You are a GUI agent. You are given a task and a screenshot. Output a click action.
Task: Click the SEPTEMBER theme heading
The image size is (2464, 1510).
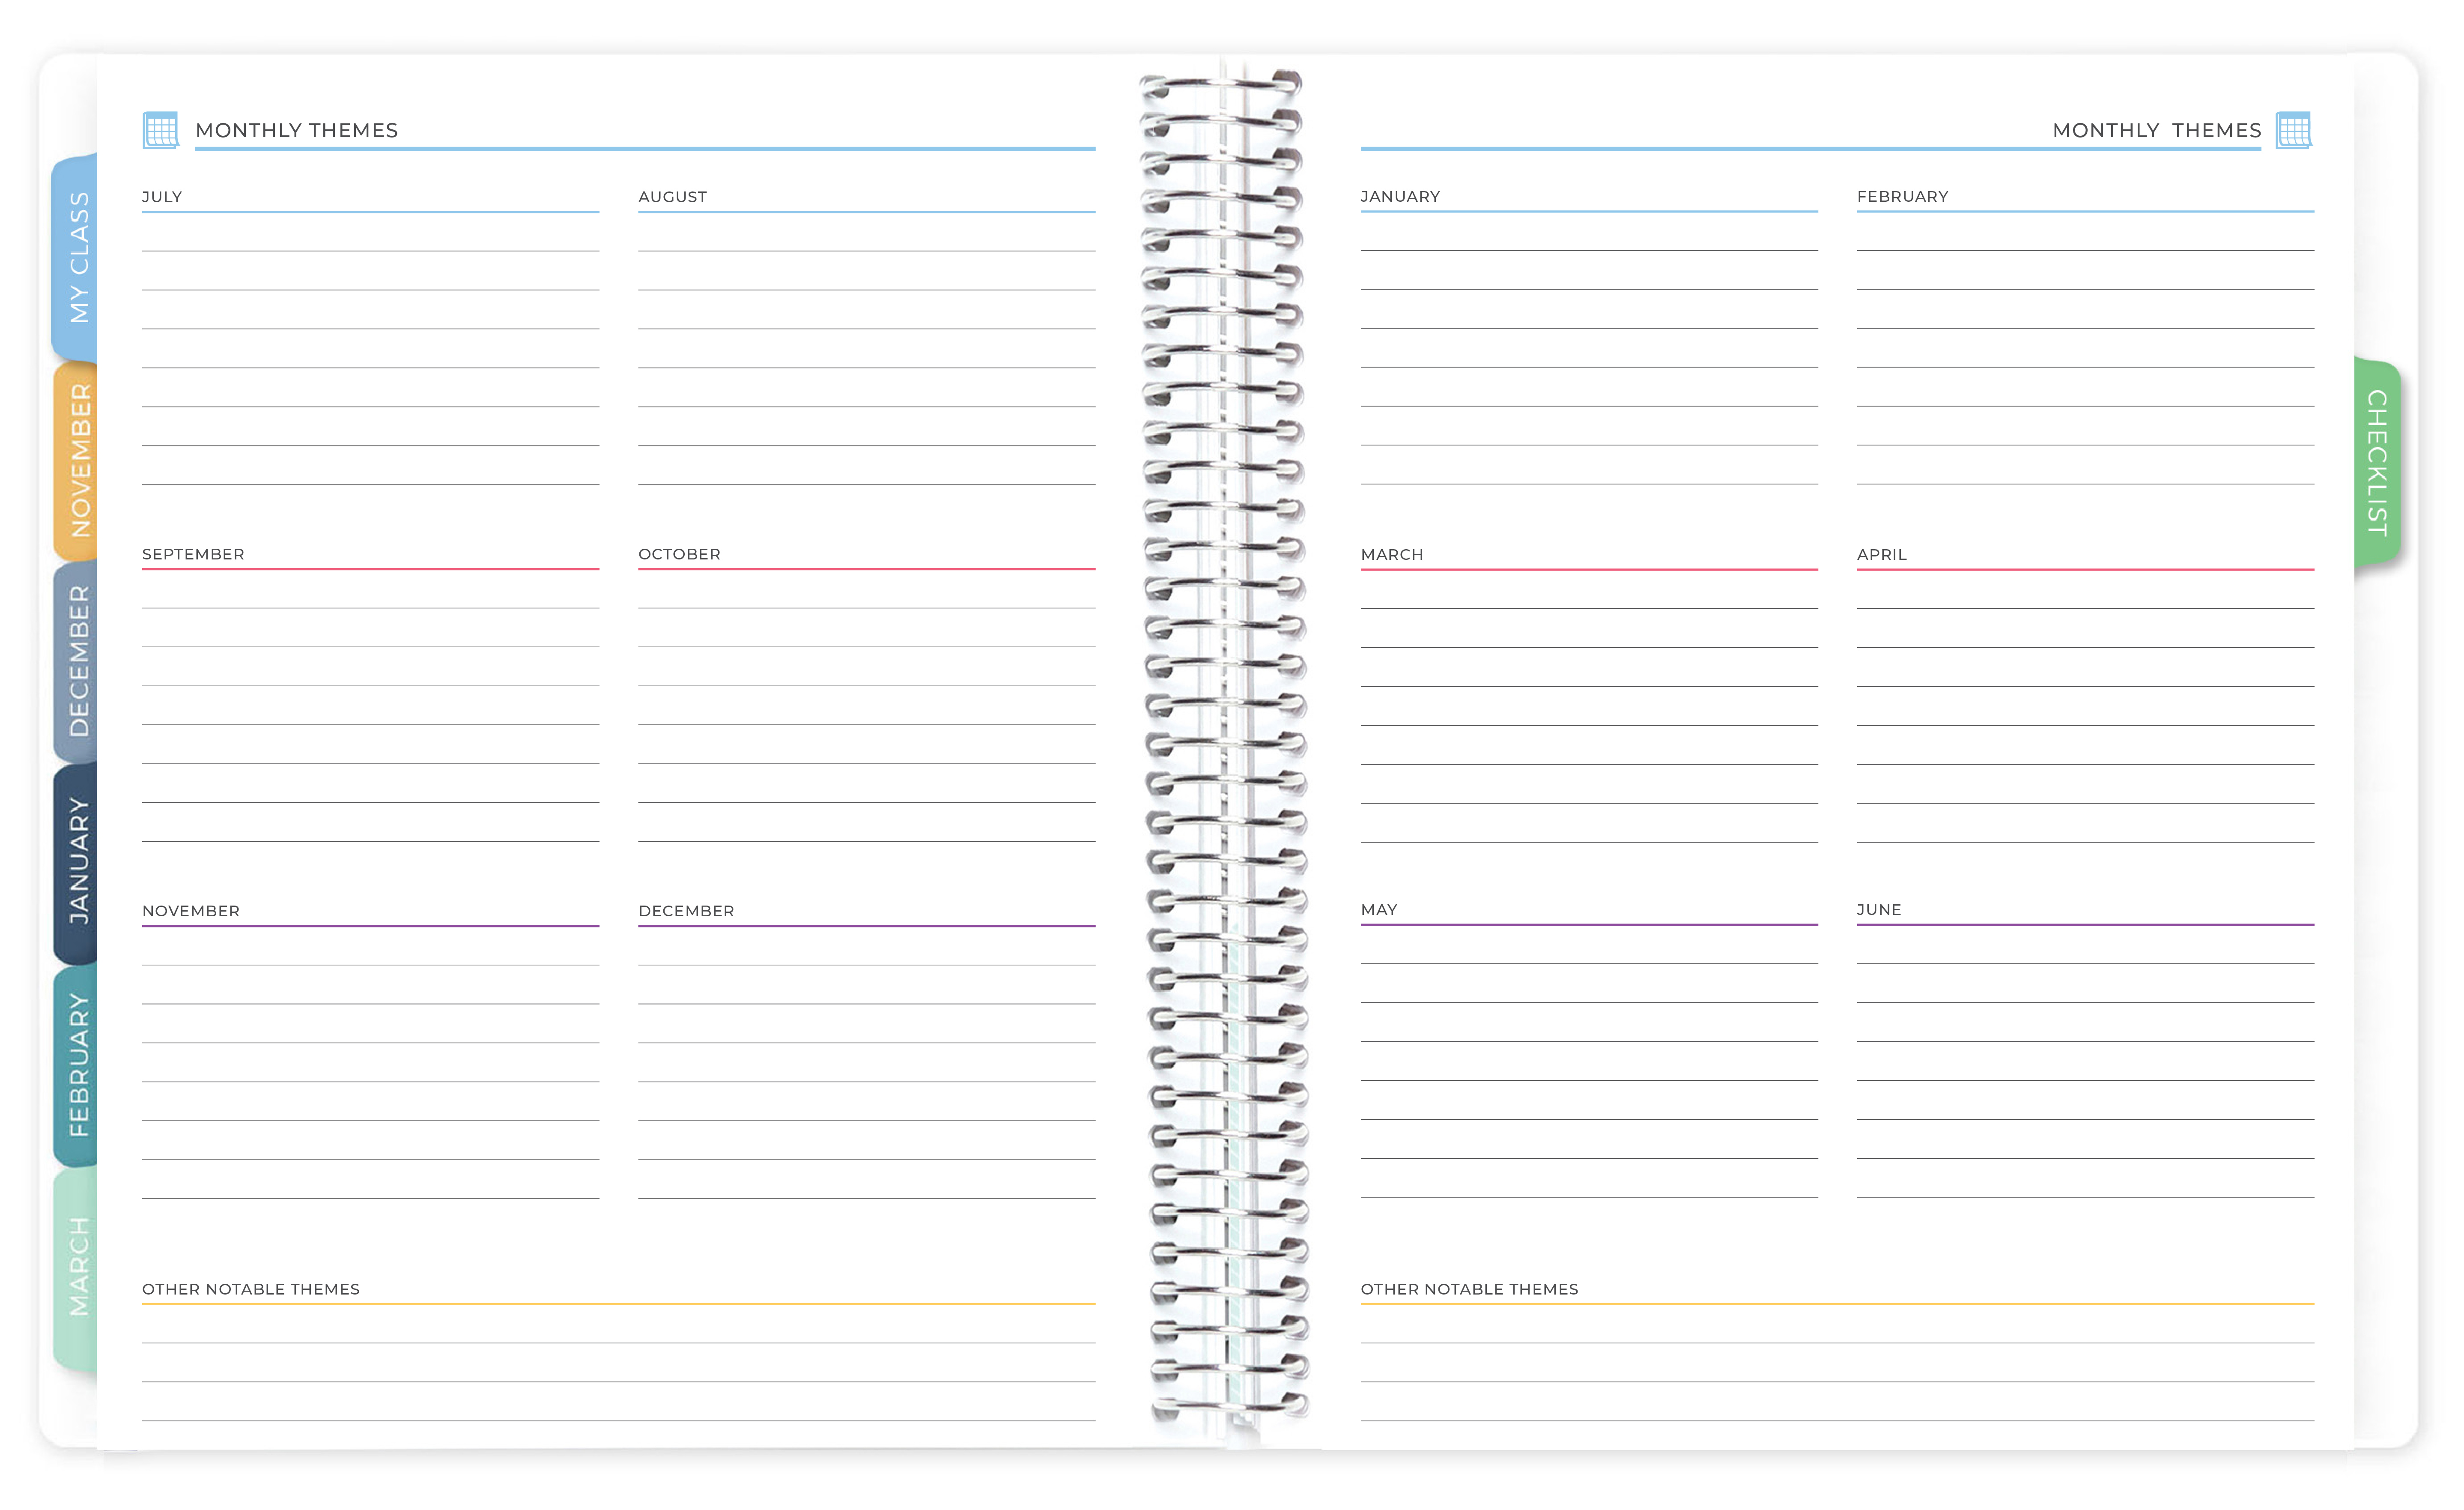click(x=193, y=553)
